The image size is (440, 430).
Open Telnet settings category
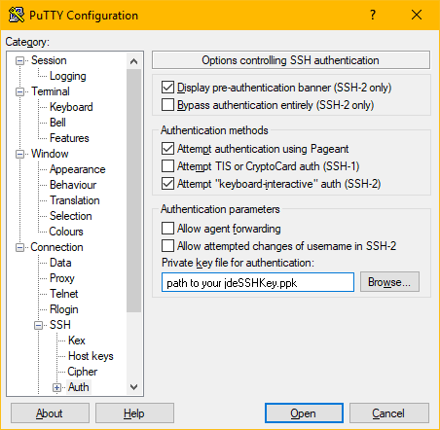click(64, 294)
